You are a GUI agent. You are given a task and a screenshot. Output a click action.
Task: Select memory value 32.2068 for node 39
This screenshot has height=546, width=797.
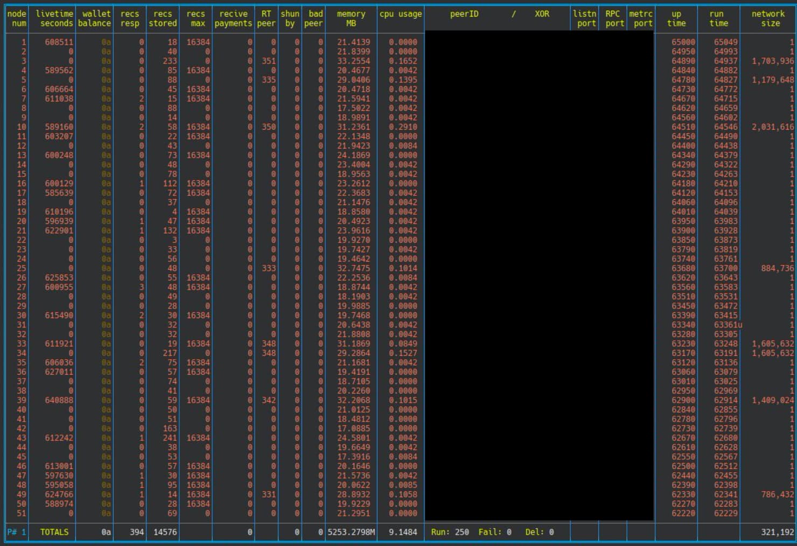click(x=353, y=400)
